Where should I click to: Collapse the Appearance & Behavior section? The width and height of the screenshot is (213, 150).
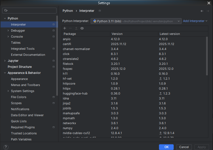click(x=5, y=73)
